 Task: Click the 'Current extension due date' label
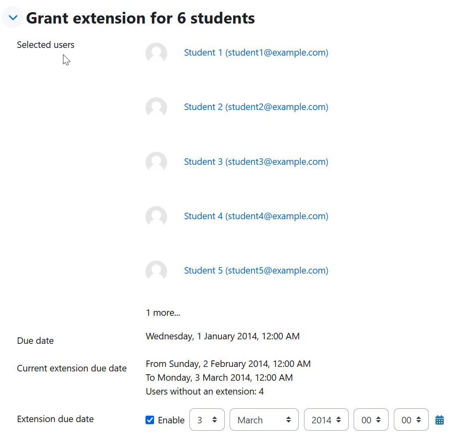tap(72, 368)
